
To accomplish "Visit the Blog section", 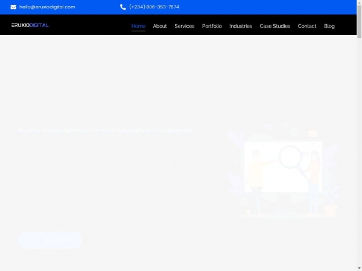I will coord(329,26).
